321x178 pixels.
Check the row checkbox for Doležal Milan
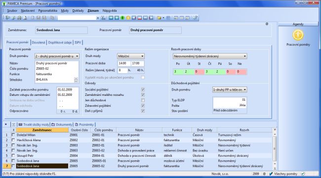[x=13, y=135]
